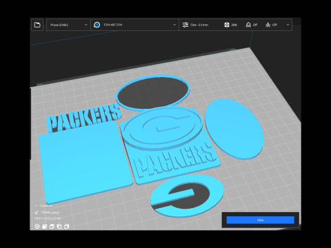Click the blue Slice button
The height and width of the screenshot is (248, 331).
point(260,220)
